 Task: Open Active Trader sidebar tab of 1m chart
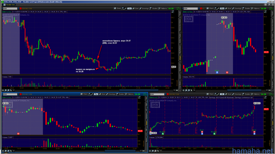point(180,38)
